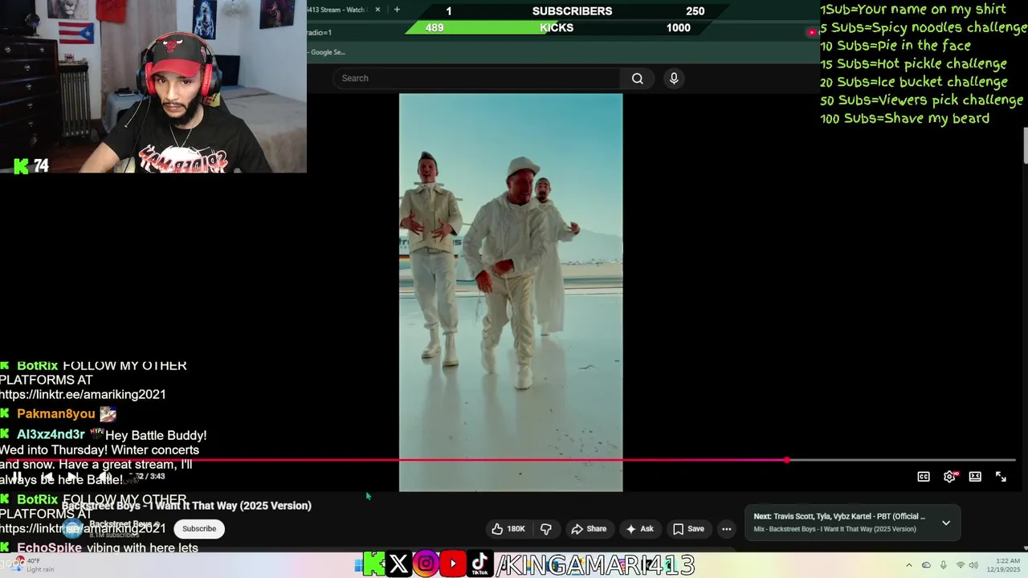
Task: Pause the video playback
Action: pyautogui.click(x=17, y=477)
